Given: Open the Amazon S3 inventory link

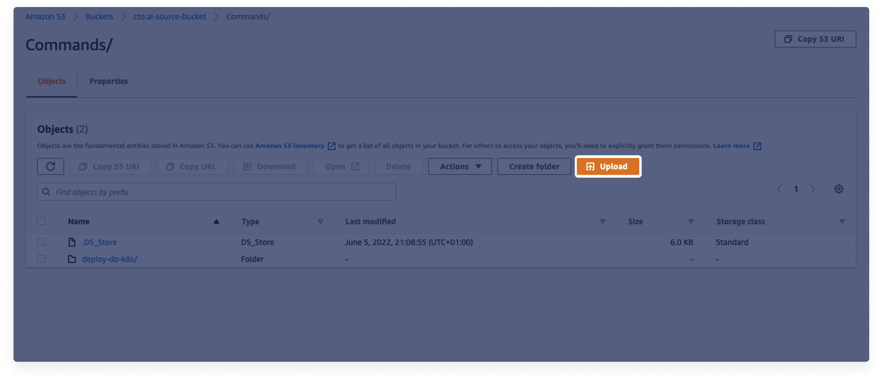Looking at the screenshot, I should point(290,146).
